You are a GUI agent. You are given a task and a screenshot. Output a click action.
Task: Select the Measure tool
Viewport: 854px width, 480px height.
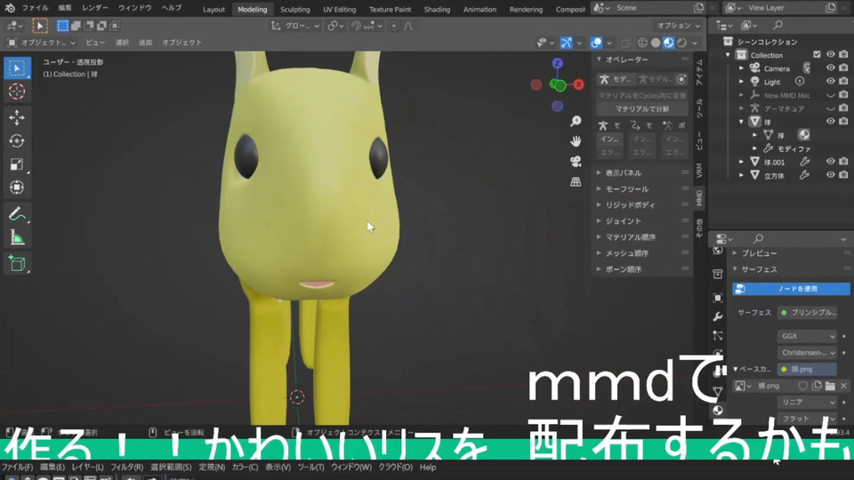click(x=17, y=237)
